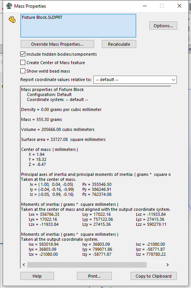Screen dimensions: 191x288
Task: Click the 'Iyy = 799071.86' value
Action: pos(97,249)
